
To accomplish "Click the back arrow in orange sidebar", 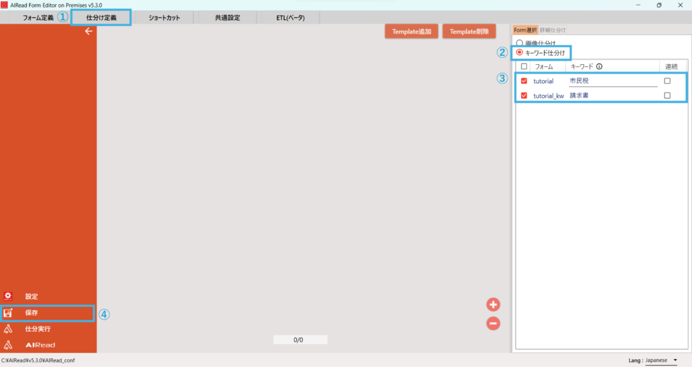I will (88, 32).
